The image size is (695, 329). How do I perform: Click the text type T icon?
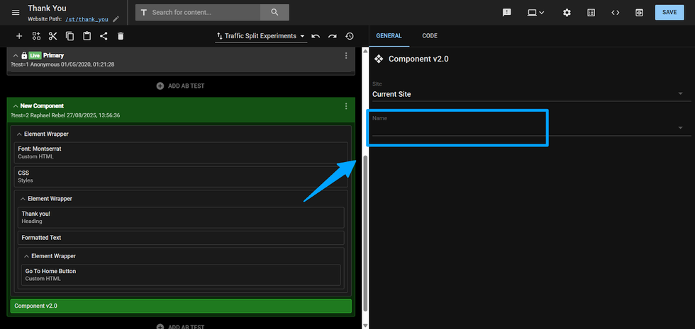click(x=143, y=13)
